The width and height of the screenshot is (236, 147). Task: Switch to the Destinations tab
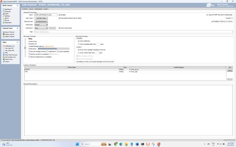click(38, 9)
